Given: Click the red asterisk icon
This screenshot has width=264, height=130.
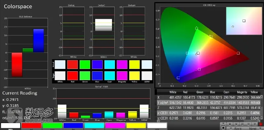Looking at the screenshot, I should point(261,124).
